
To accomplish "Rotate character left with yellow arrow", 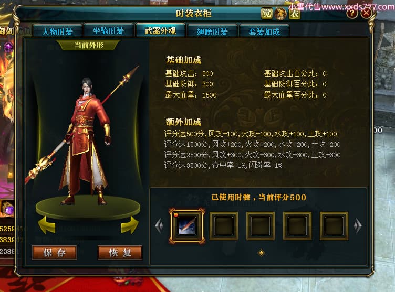I will (47, 224).
